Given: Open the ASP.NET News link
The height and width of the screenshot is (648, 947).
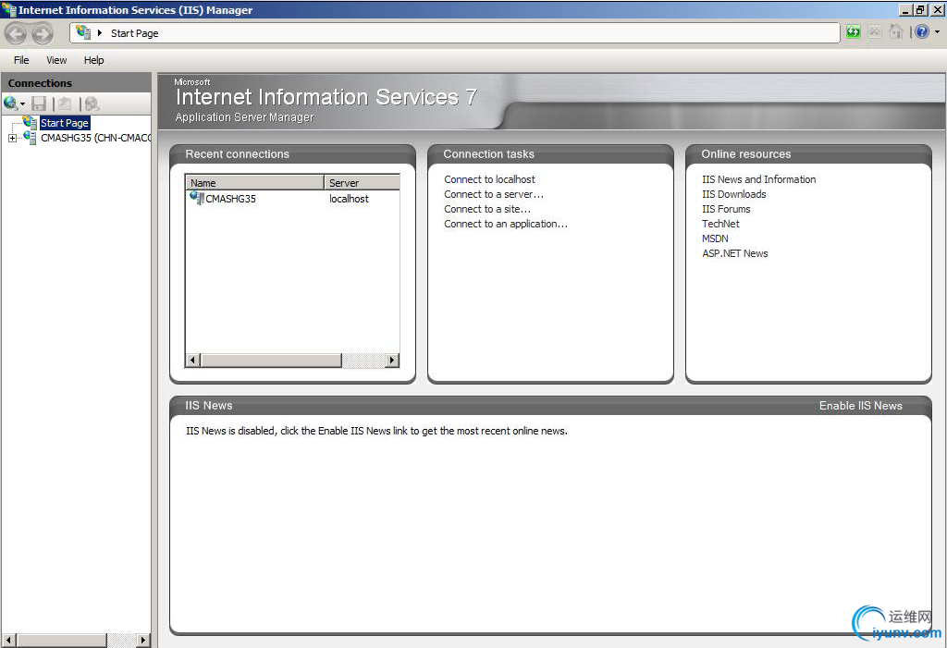Looking at the screenshot, I should click(x=735, y=253).
